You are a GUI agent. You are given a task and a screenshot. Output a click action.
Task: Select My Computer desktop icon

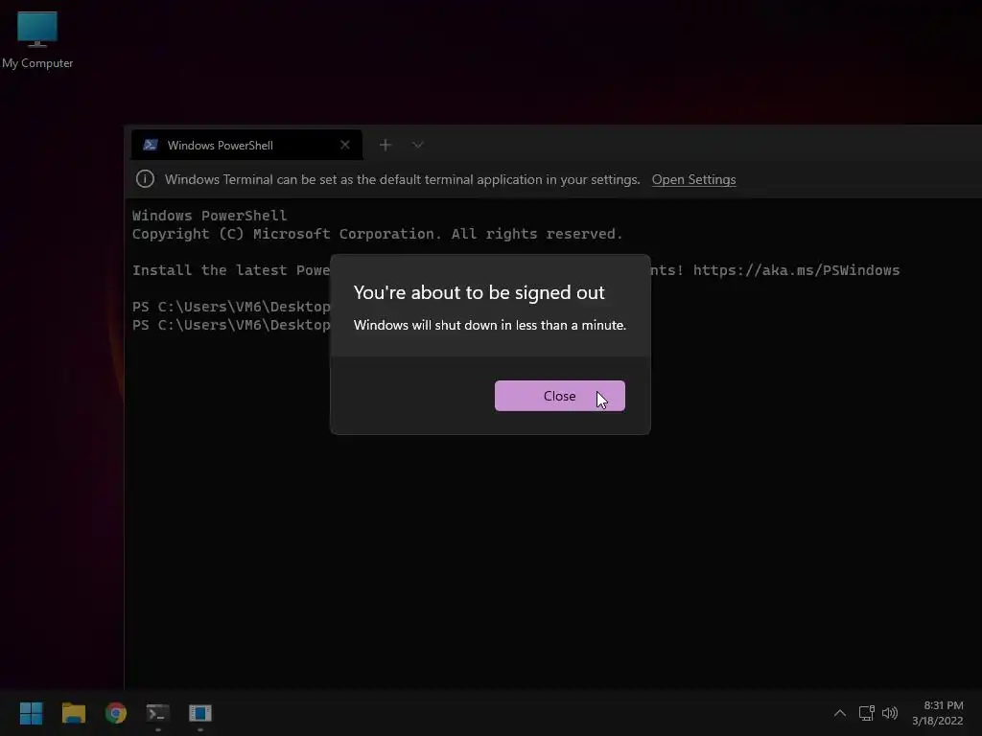(37, 40)
